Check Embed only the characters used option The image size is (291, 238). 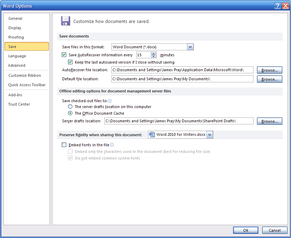pos(70,151)
